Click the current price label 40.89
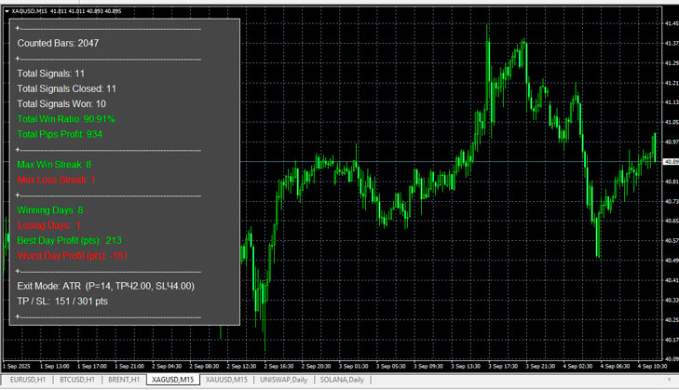Image resolution: width=679 pixels, height=390 pixels. coord(669,162)
